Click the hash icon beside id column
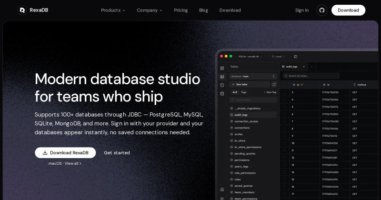The height and width of the screenshot is (200, 381). click(x=294, y=85)
